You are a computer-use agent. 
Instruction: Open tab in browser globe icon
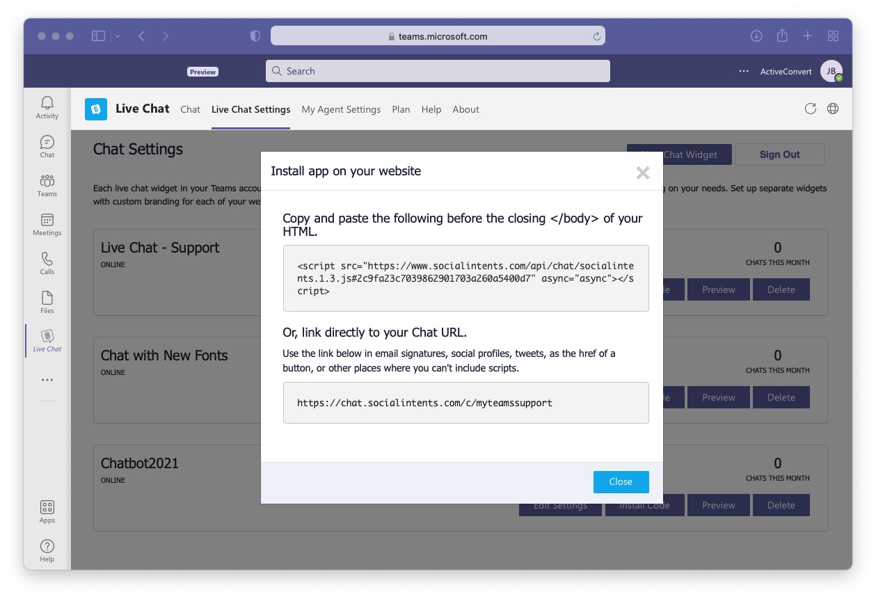pyautogui.click(x=833, y=109)
